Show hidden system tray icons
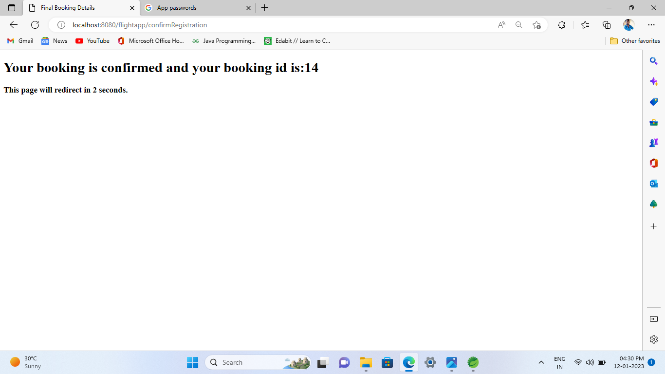This screenshot has height=374, width=665. pos(541,362)
